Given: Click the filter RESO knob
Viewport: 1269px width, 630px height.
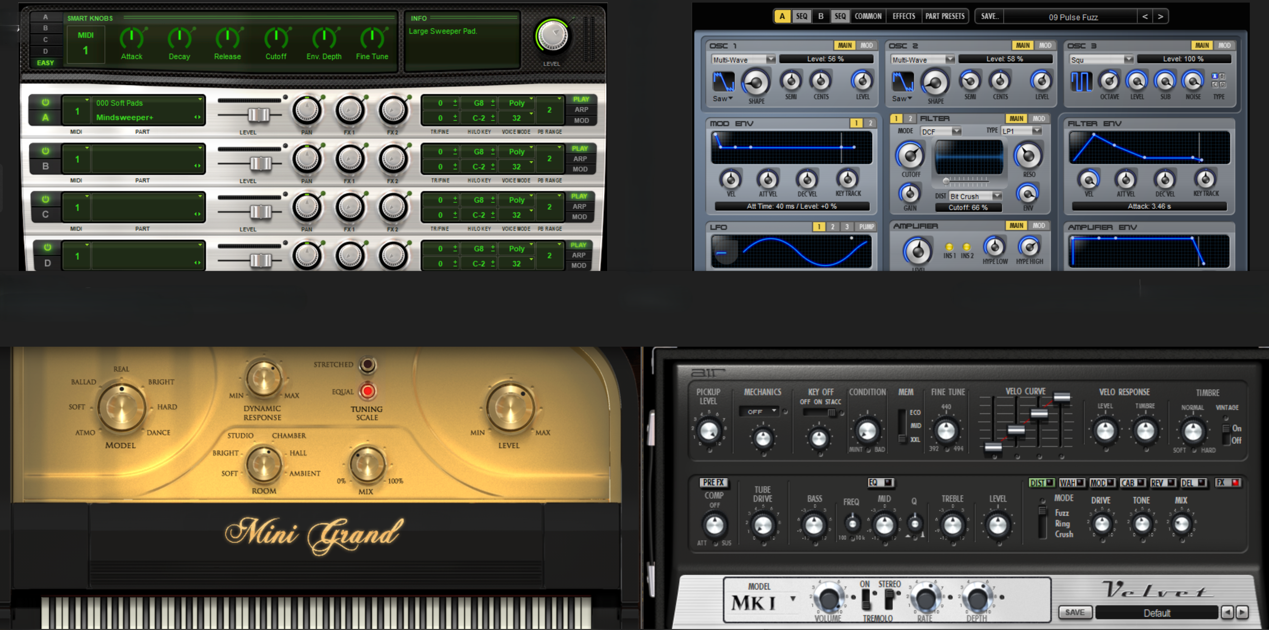Looking at the screenshot, I should [x=1028, y=156].
